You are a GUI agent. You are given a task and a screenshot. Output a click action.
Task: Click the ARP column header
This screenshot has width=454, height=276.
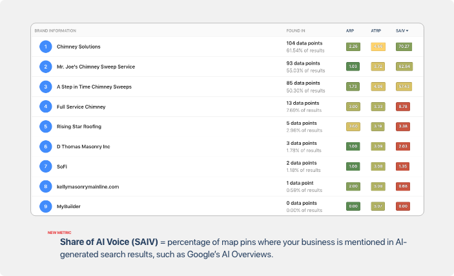click(350, 31)
